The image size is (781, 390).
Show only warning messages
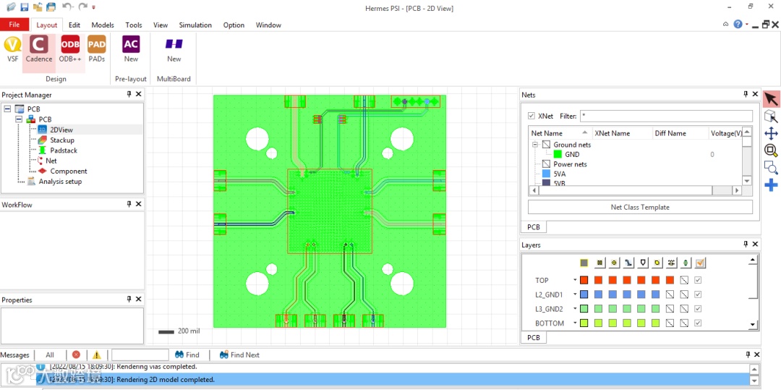coord(97,355)
